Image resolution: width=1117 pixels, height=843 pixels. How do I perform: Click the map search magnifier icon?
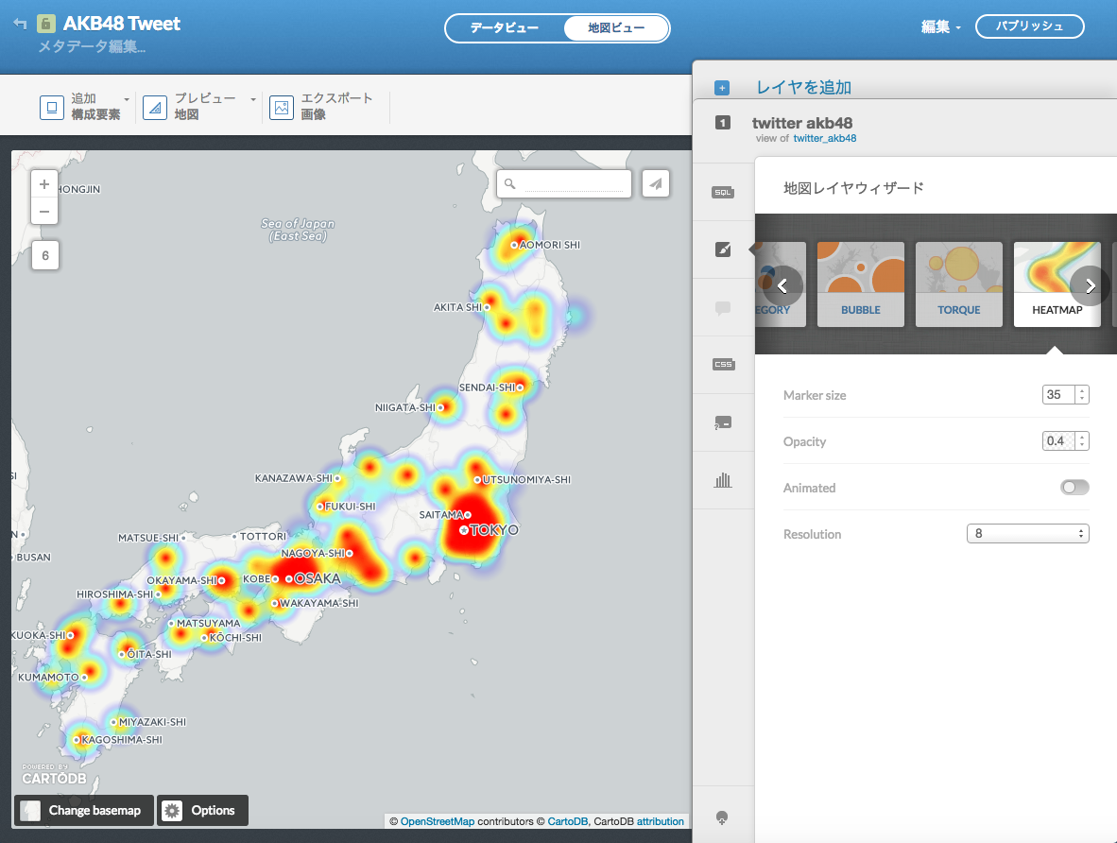click(x=510, y=184)
